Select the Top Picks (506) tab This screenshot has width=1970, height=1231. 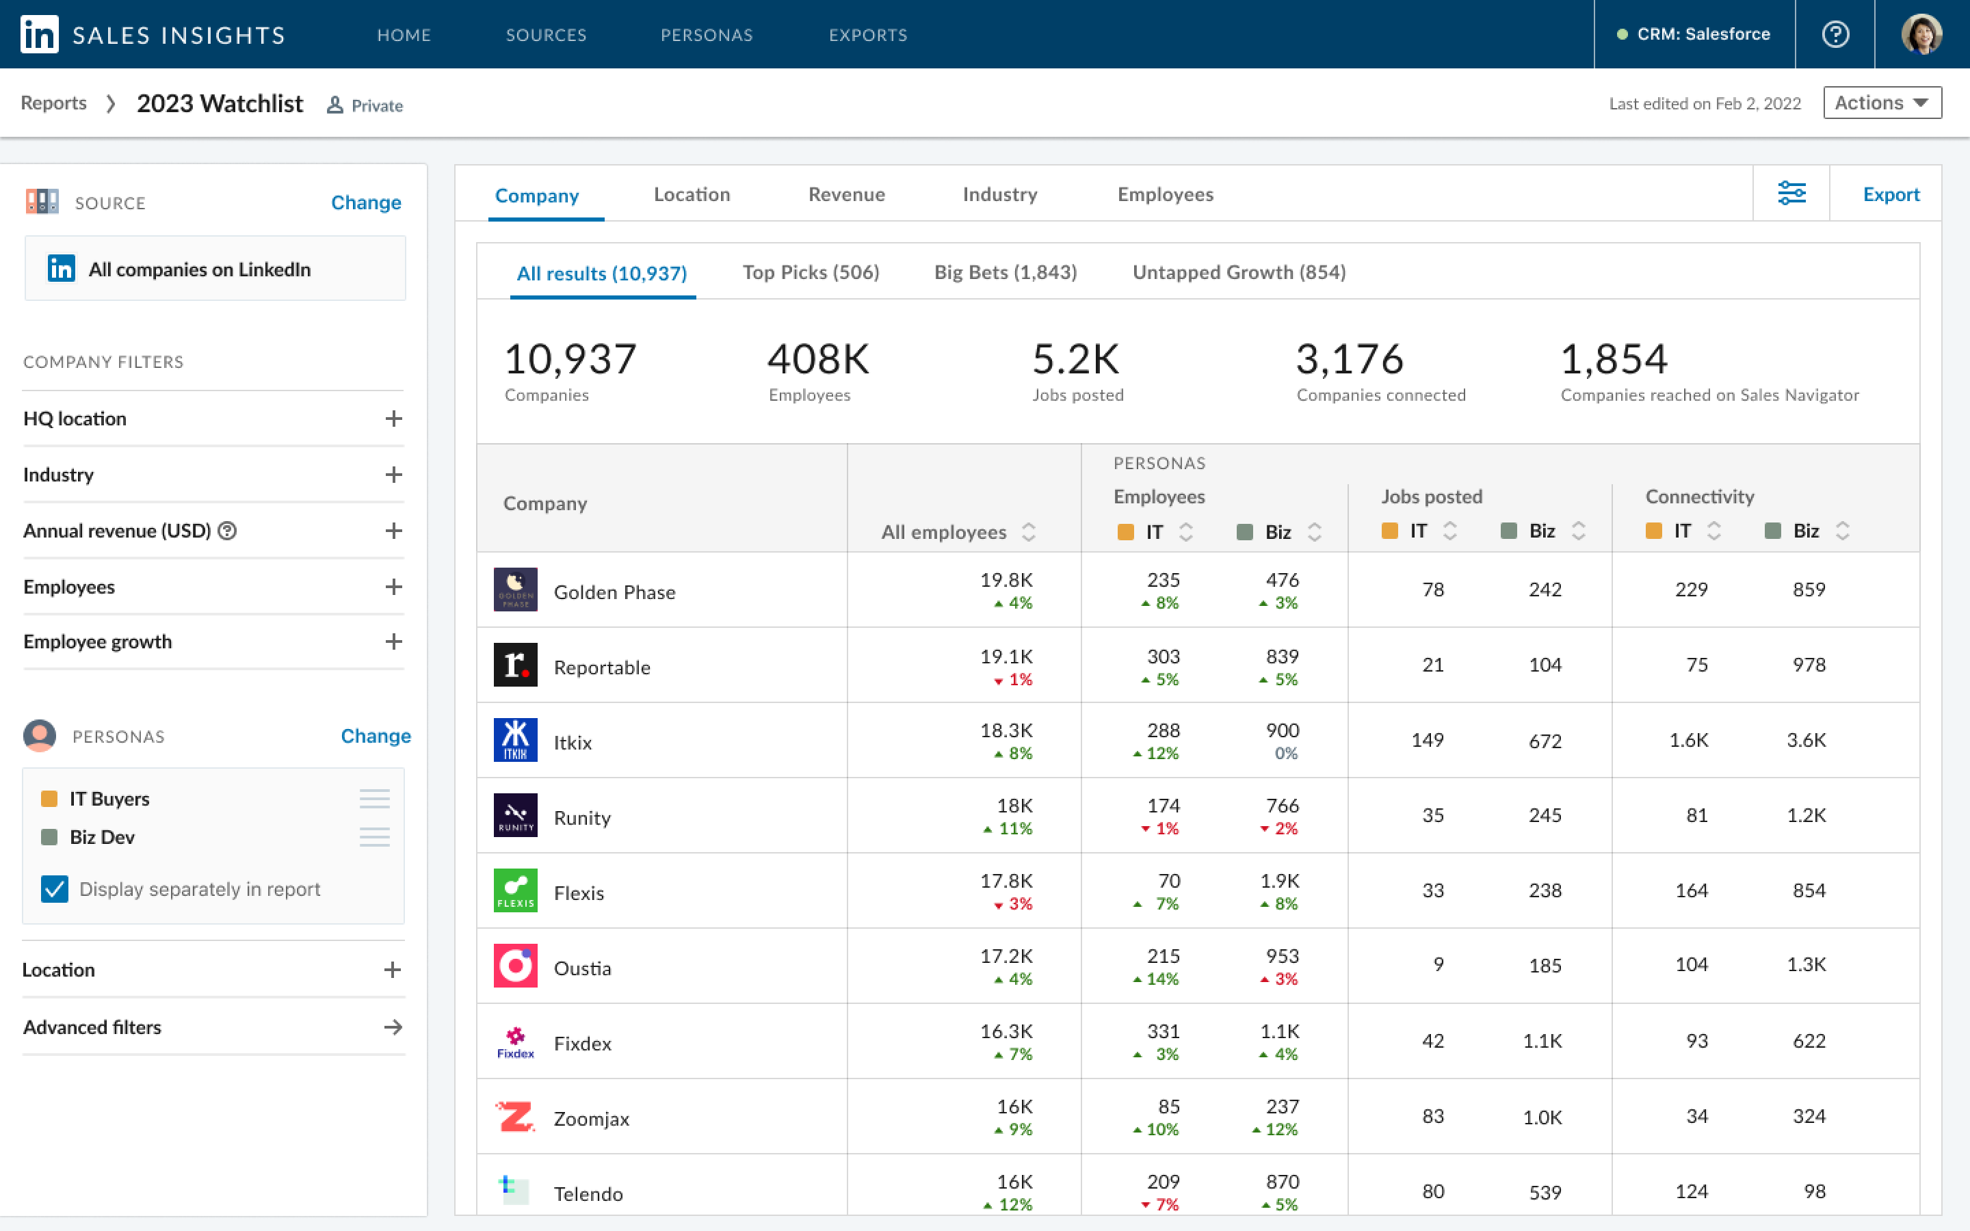click(811, 272)
